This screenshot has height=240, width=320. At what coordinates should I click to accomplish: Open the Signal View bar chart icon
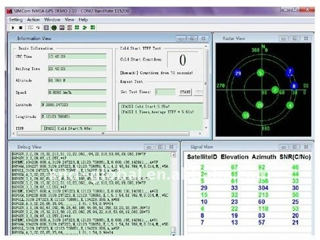click(x=62, y=28)
